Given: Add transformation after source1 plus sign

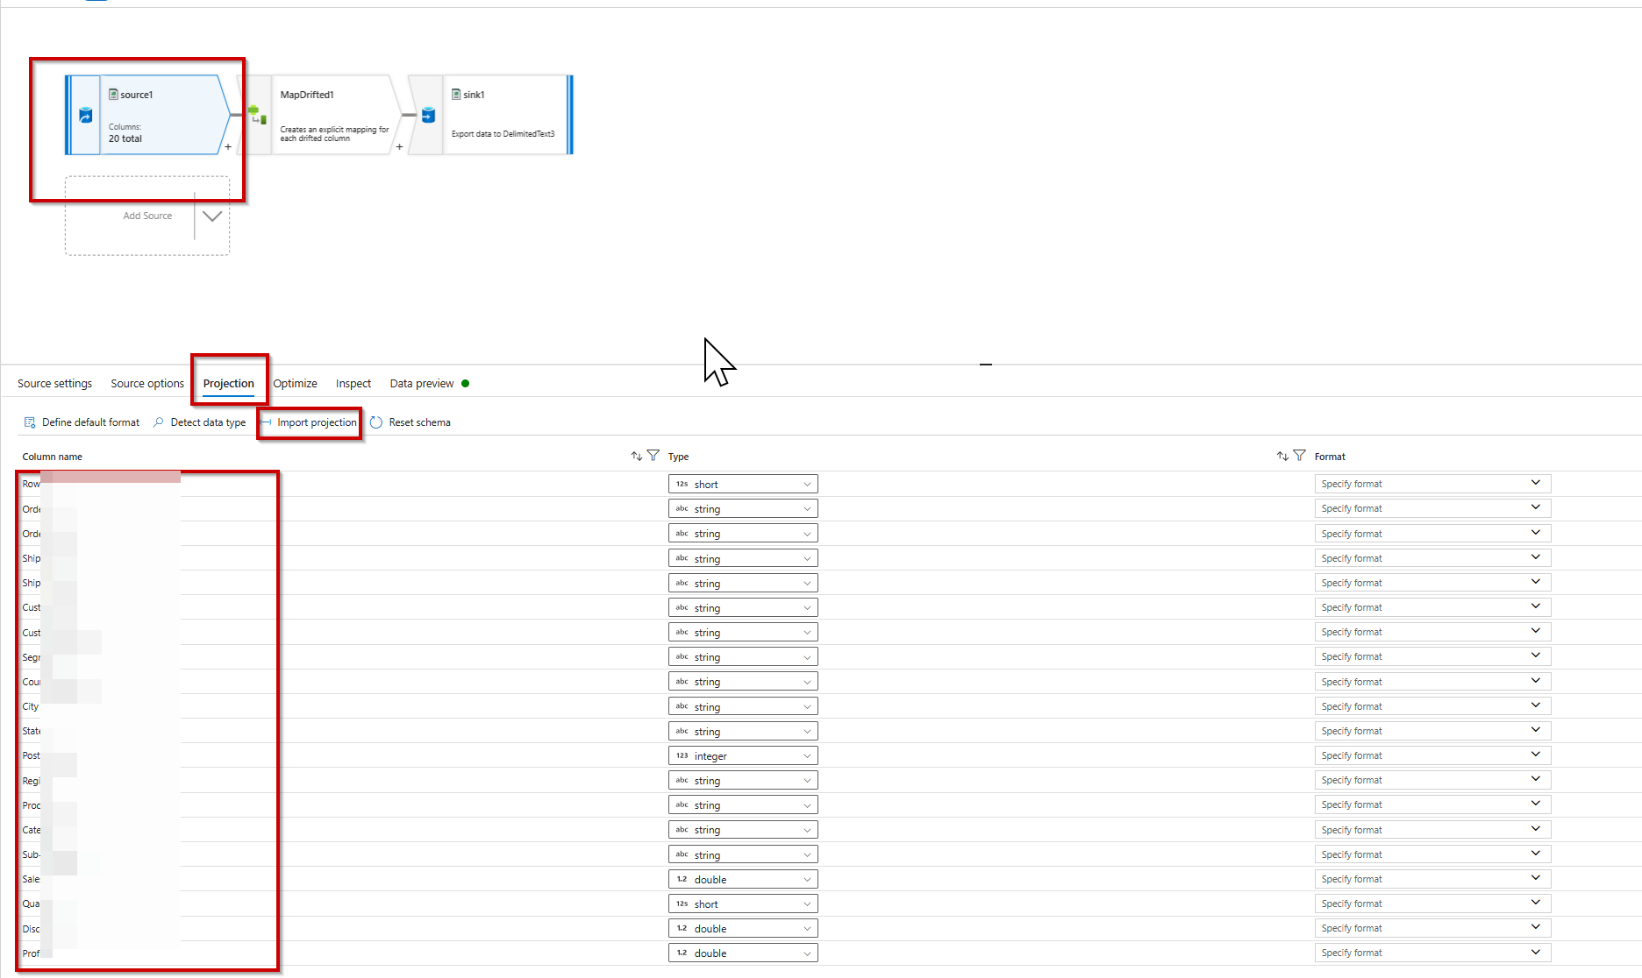Looking at the screenshot, I should 228,146.
